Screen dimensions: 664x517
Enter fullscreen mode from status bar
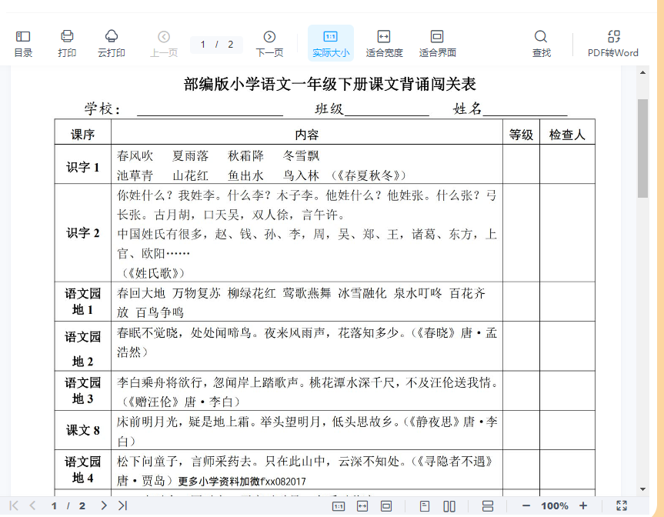click(622, 505)
